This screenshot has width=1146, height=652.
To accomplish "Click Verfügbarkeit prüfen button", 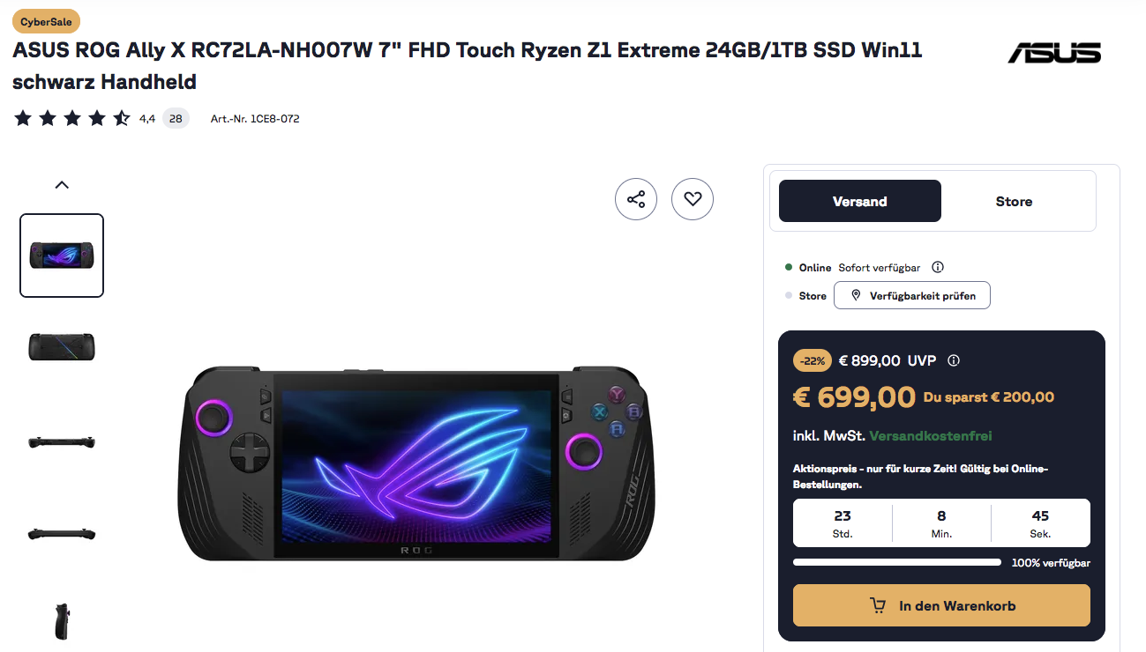I will click(x=912, y=296).
